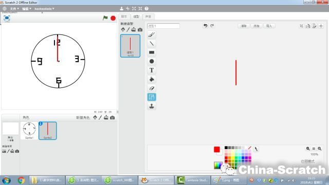
Task: Zoom out the paint canvas
Action: click(x=308, y=149)
